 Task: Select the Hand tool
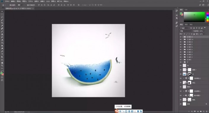pyautogui.click(x=2, y=63)
